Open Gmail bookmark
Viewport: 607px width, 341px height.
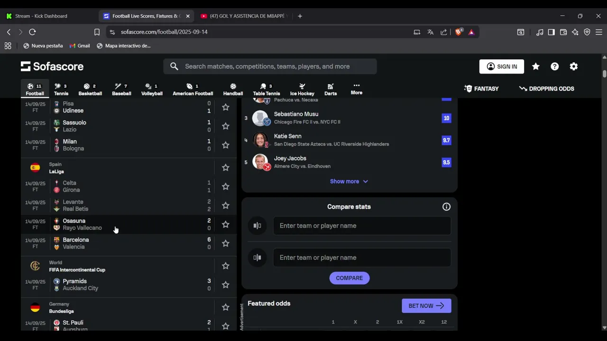pos(80,46)
